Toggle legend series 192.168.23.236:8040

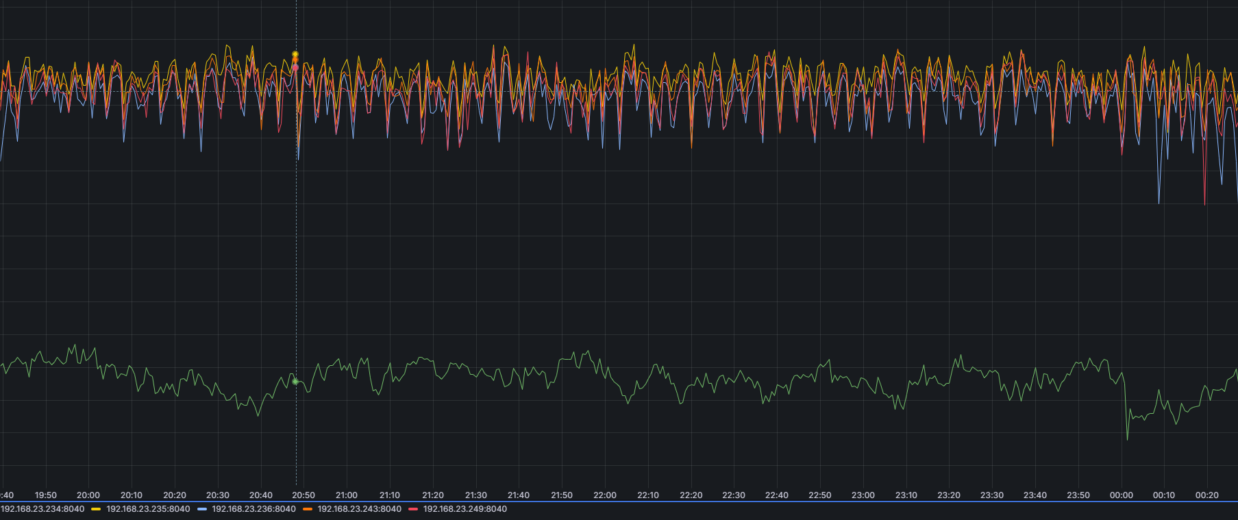coord(253,509)
